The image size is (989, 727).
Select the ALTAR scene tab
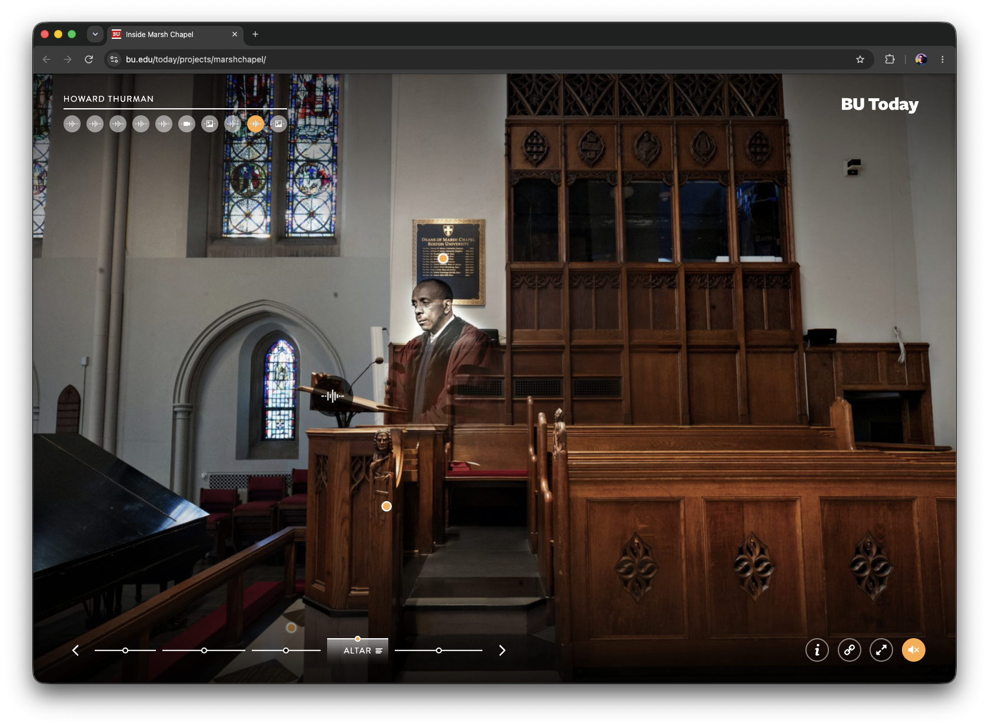358,651
